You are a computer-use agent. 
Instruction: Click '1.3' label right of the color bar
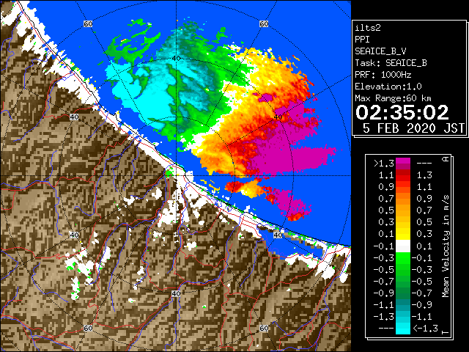coord(424,175)
